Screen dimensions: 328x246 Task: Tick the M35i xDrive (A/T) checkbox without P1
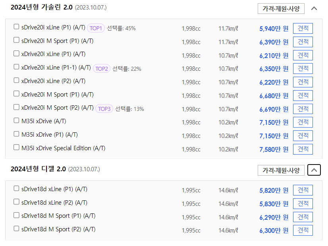tap(16, 120)
